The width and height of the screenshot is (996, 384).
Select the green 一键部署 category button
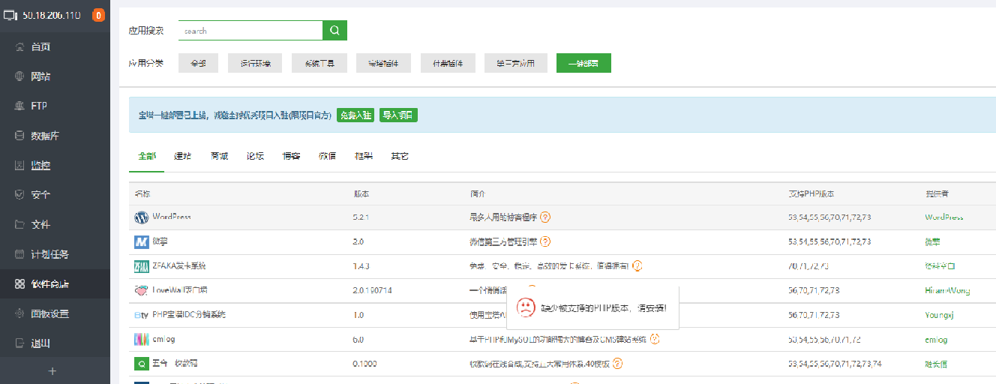click(x=583, y=64)
